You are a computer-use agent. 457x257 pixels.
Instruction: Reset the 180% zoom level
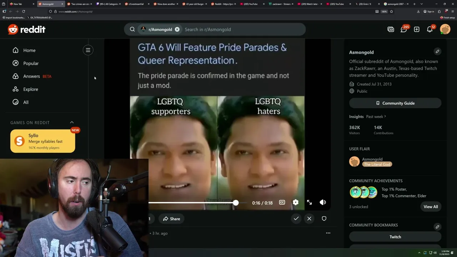click(384, 11)
